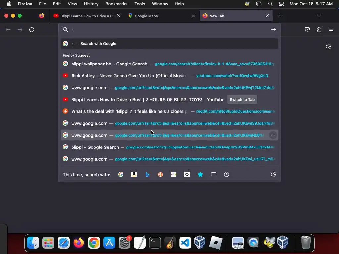This screenshot has height=254, width=339.
Task: Personalize New Tab with gear icon
Action: pos(329,47)
